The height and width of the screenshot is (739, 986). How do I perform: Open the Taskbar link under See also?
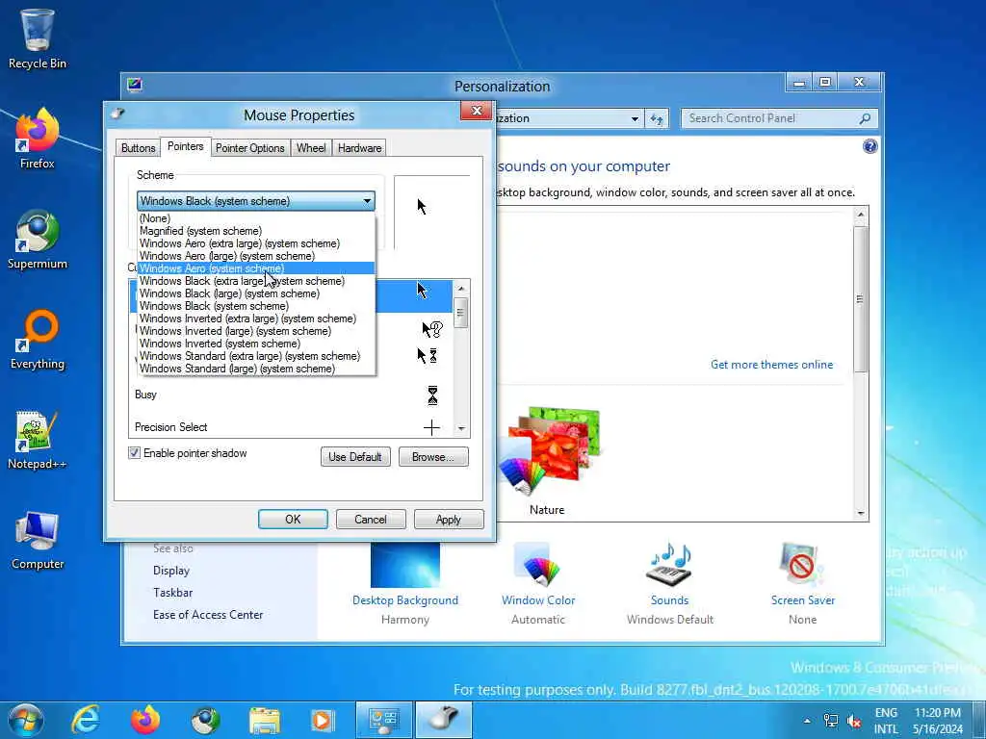tap(173, 593)
